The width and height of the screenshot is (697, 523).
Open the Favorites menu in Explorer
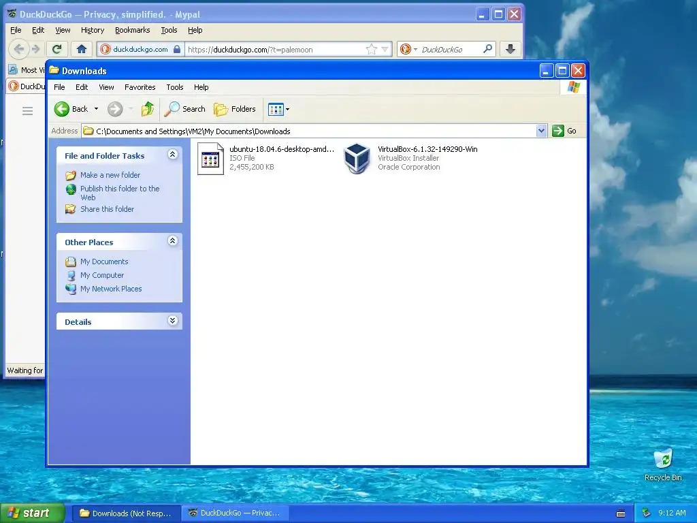tap(140, 87)
